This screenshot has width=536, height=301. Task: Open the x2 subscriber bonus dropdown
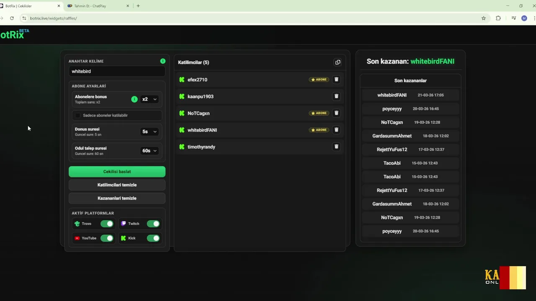[149, 99]
